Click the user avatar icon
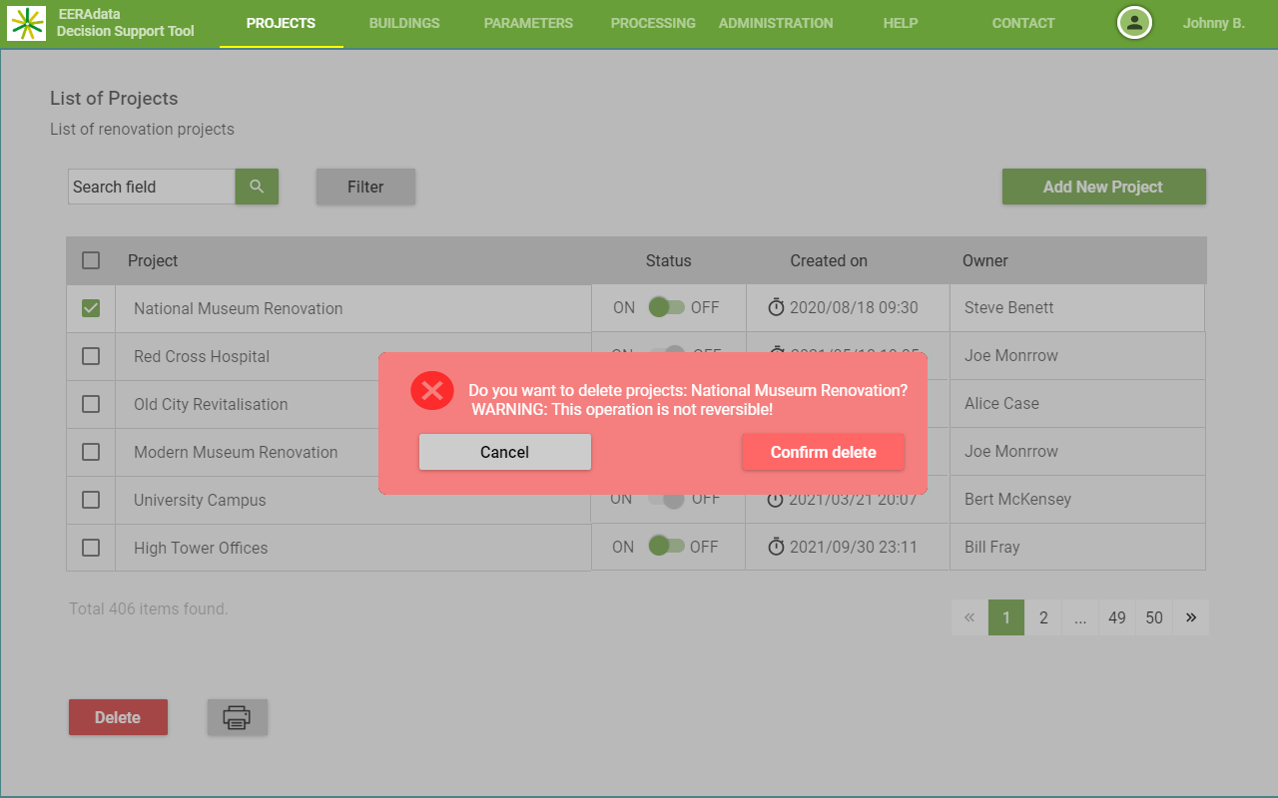 pyautogui.click(x=1134, y=23)
